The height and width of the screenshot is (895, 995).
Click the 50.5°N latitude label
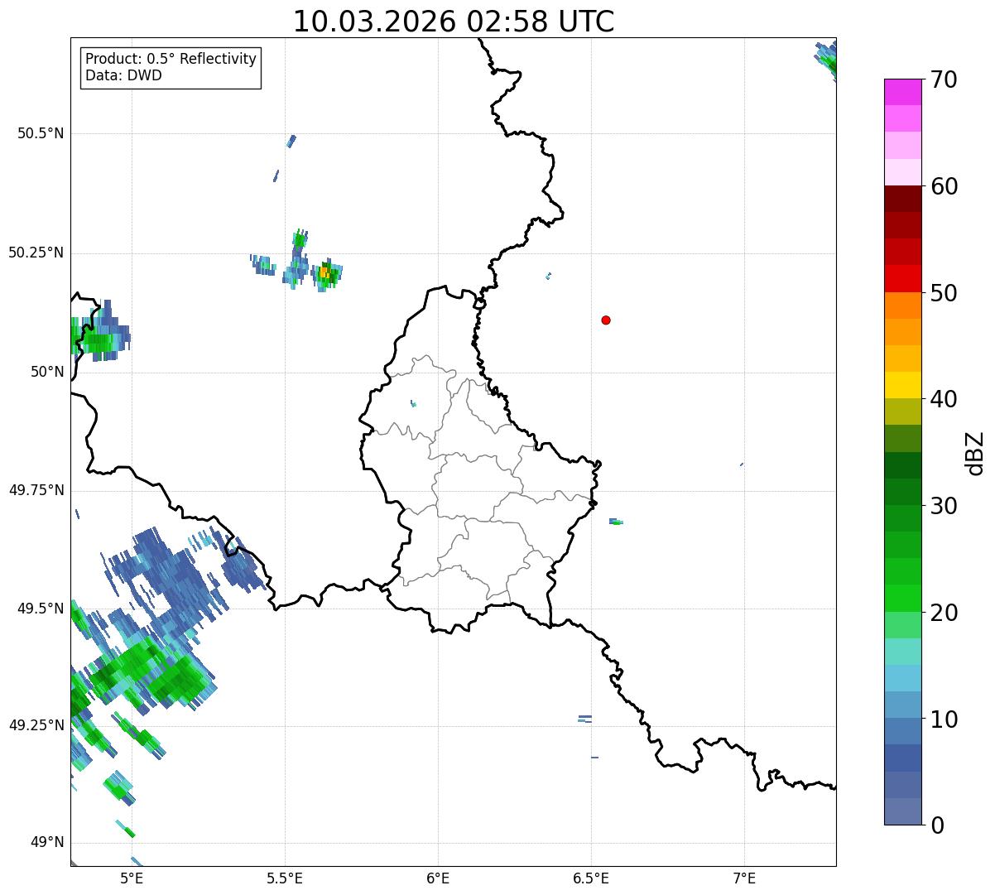[41, 133]
